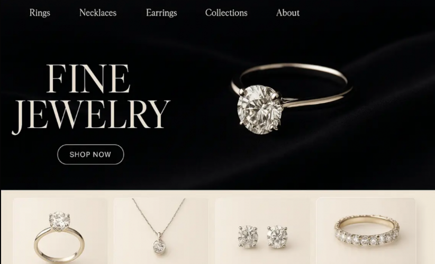Image resolution: width=435 pixels, height=264 pixels.
Task: Click the word FINE in headline
Action: (88, 79)
